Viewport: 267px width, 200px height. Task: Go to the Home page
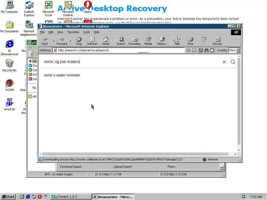point(106,41)
